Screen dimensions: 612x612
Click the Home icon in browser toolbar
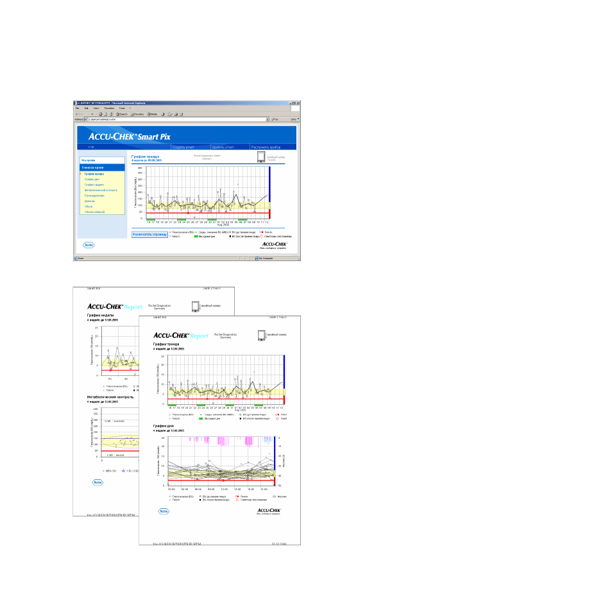tap(111, 114)
